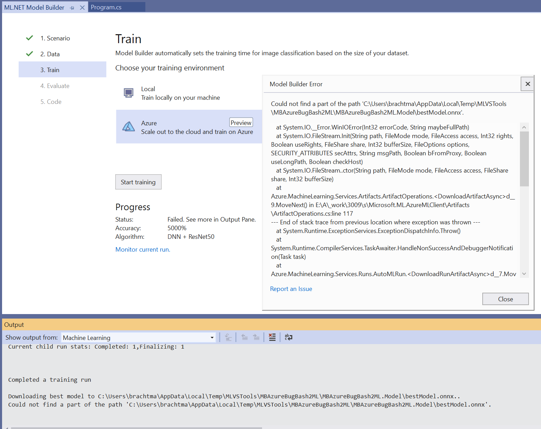Screen dimensions: 541x429
Task: Click the Data step green checkmark
Action: tap(30, 54)
